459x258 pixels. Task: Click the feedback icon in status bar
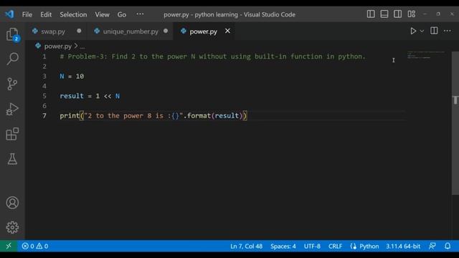pyautogui.click(x=432, y=247)
